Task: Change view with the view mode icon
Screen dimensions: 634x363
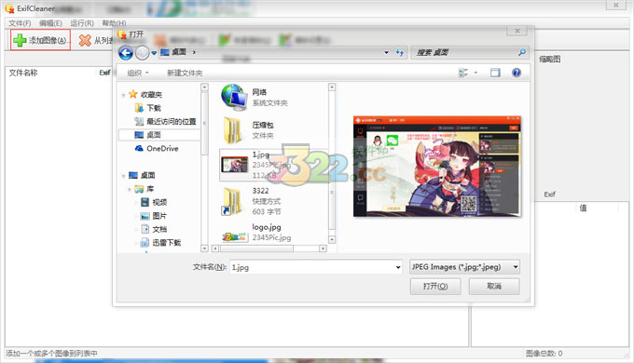Action: pyautogui.click(x=463, y=73)
